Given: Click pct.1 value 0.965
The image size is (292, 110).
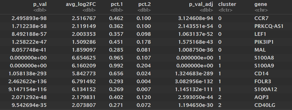Looking at the screenshot, I should [x=116, y=58].
